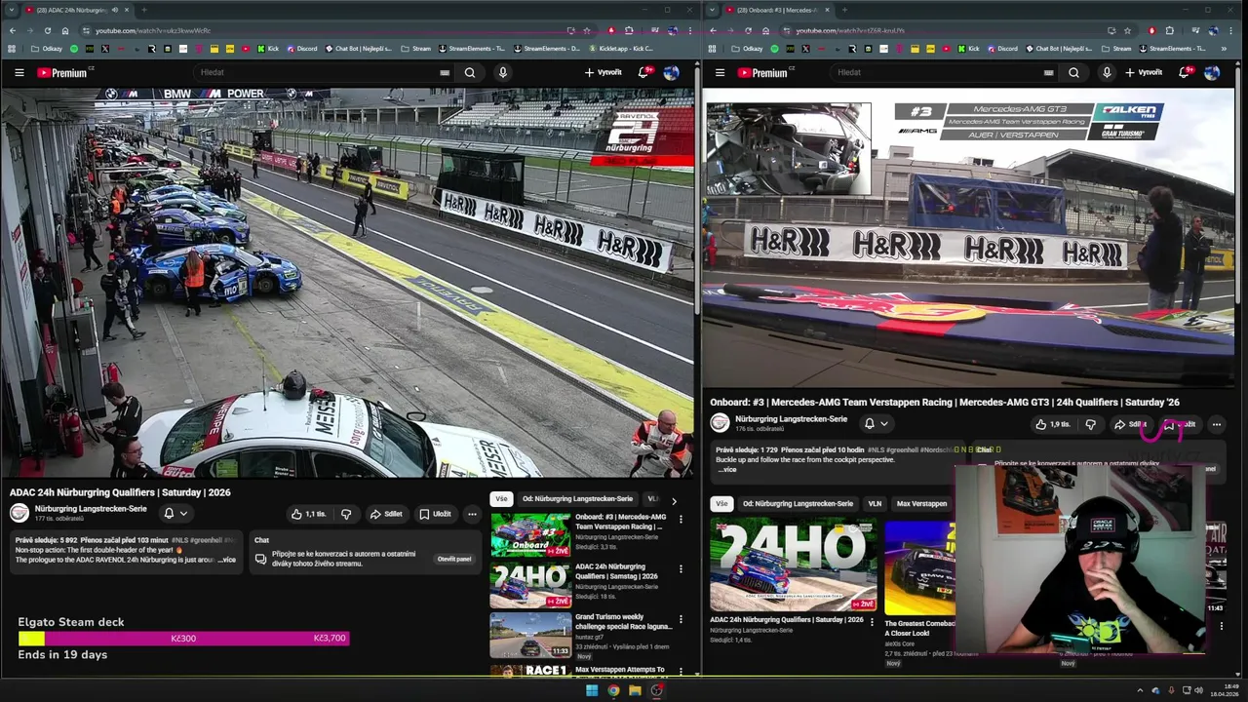Open Odkazy bookmark folder in left browser
This screenshot has width=1248, height=702.
pos(46,48)
